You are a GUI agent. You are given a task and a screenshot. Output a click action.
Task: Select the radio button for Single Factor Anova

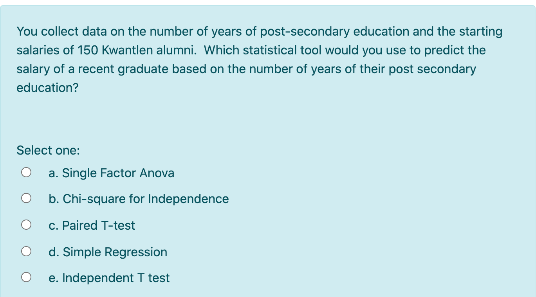[x=26, y=173]
